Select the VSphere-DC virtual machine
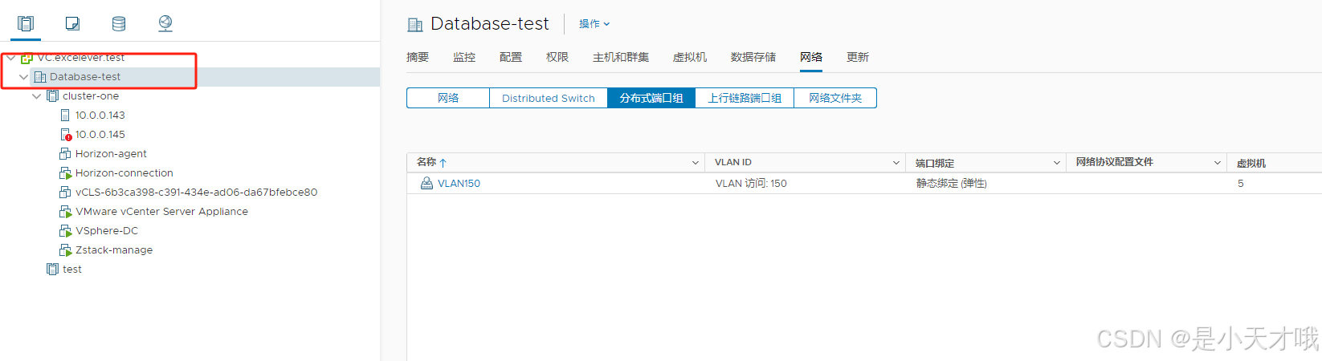Viewport: 1322px width, 361px height. [x=107, y=231]
